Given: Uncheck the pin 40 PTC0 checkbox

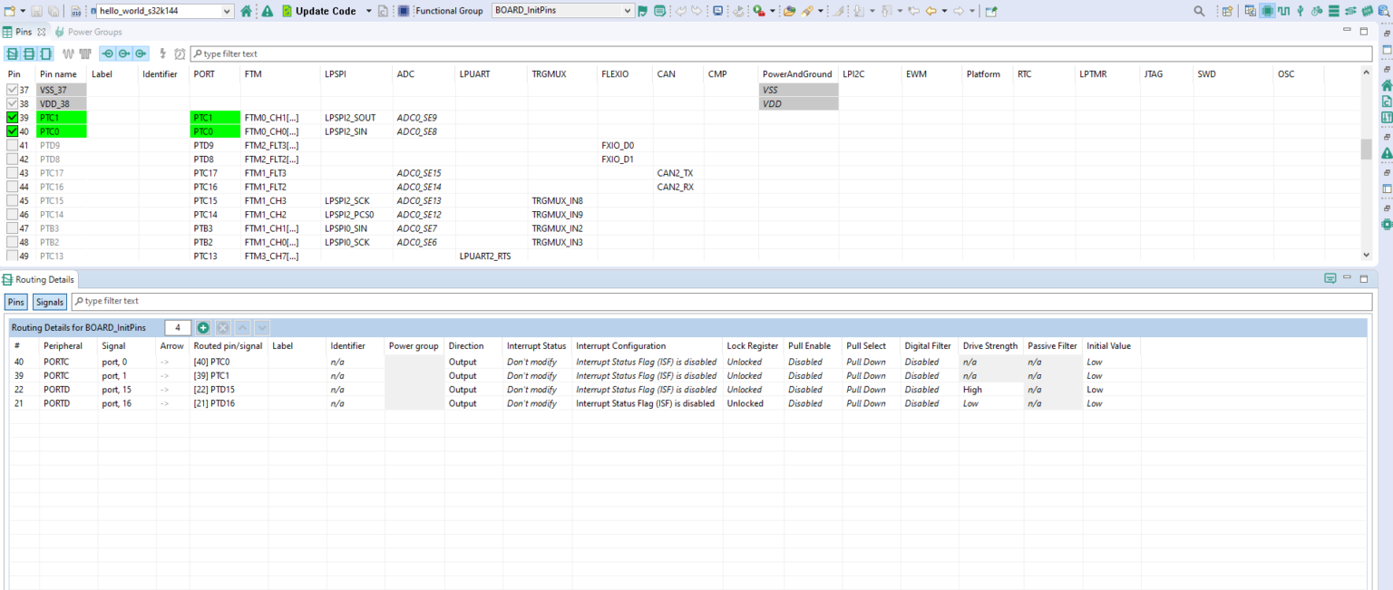Looking at the screenshot, I should [x=12, y=131].
